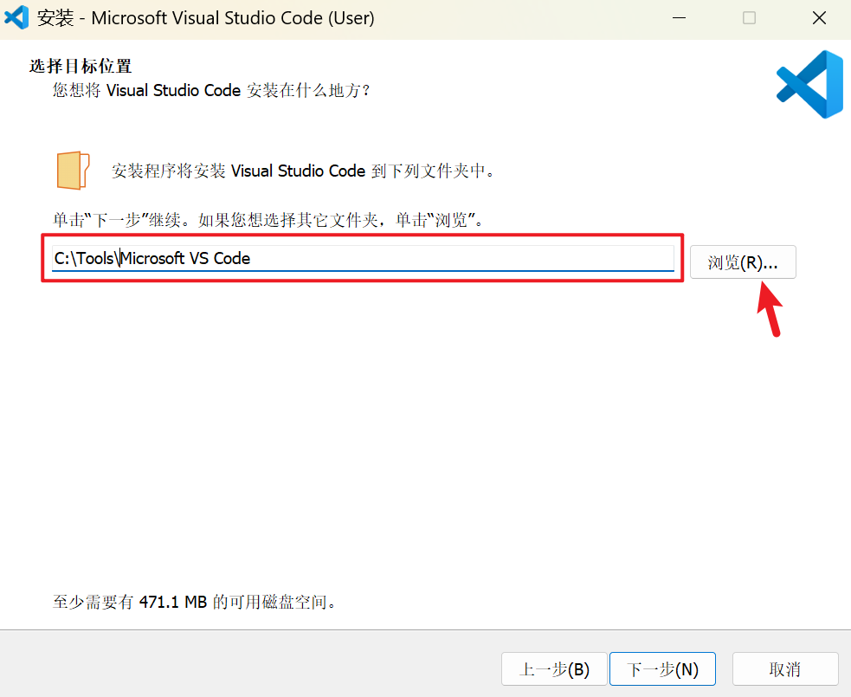This screenshot has height=697, width=851.
Task: Cancel setup with 取消 button
Action: click(x=785, y=668)
